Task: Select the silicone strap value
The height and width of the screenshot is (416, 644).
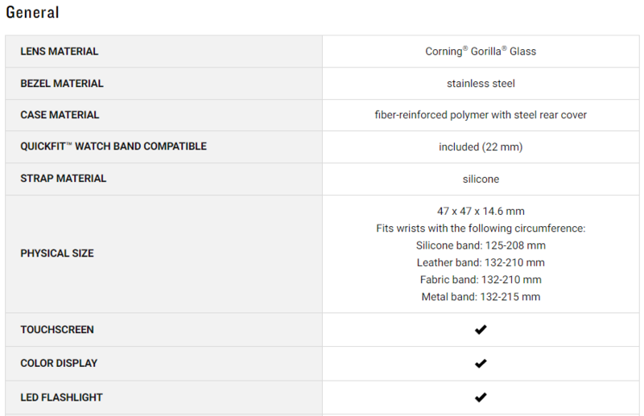Action: [481, 179]
